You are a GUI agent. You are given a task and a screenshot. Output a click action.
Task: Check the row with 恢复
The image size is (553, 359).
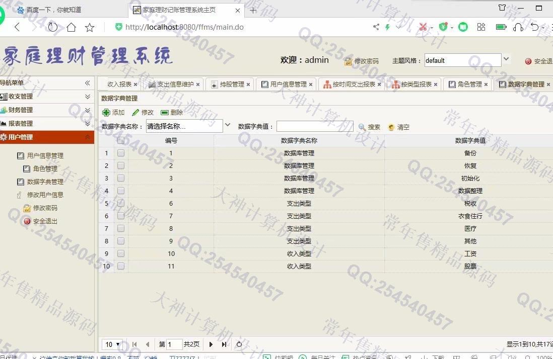pyautogui.click(x=121, y=165)
